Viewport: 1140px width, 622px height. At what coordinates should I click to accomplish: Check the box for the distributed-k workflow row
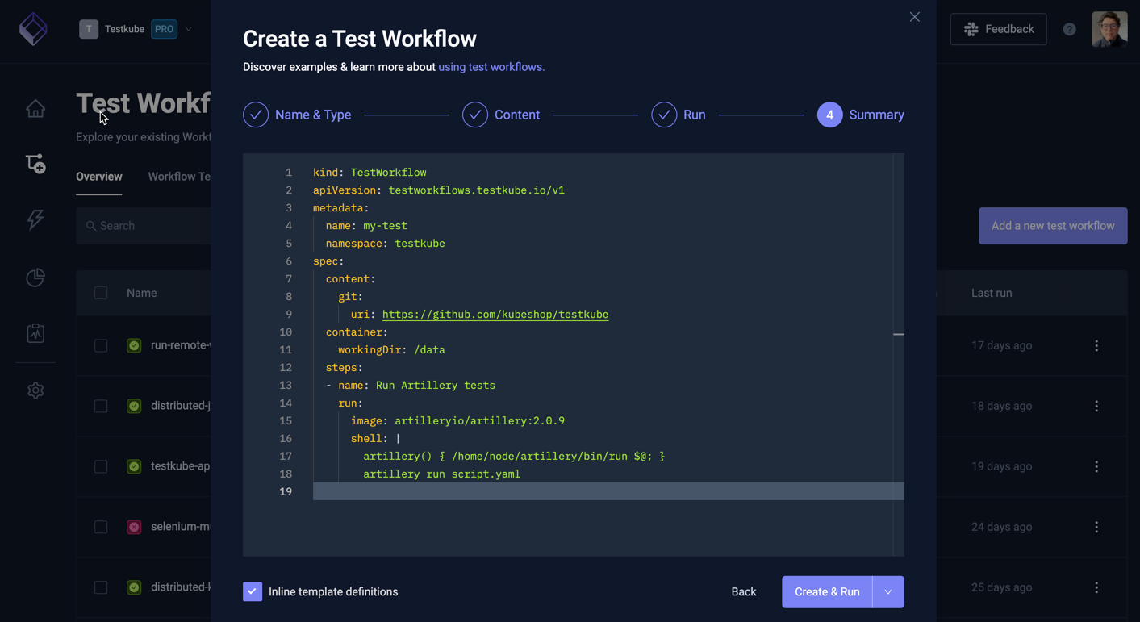[x=101, y=587]
